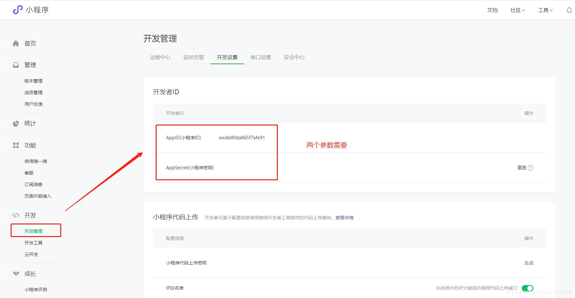This screenshot has width=575, height=298.
Task: Click the 统计 pie chart icon
Action: tap(15, 124)
